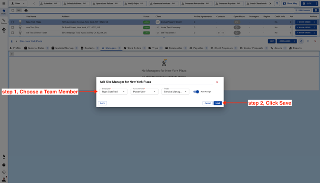Check the select-all sites checkbox

coord(13,10)
